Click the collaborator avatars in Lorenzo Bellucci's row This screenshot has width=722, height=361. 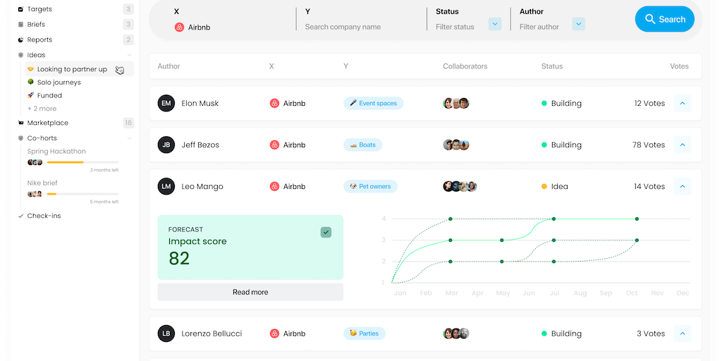pyautogui.click(x=456, y=334)
